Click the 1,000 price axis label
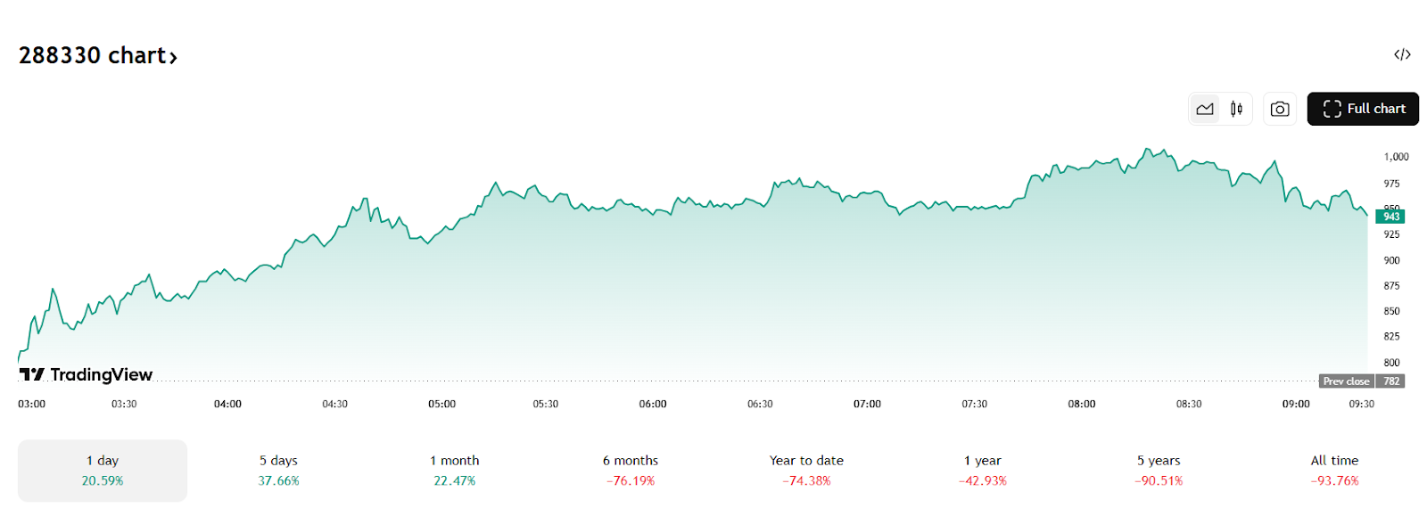 (x=1396, y=157)
